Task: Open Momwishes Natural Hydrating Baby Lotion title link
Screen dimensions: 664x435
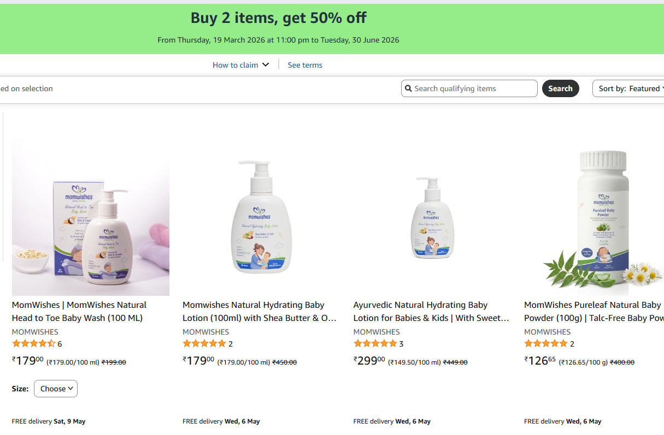Action: [260, 312]
